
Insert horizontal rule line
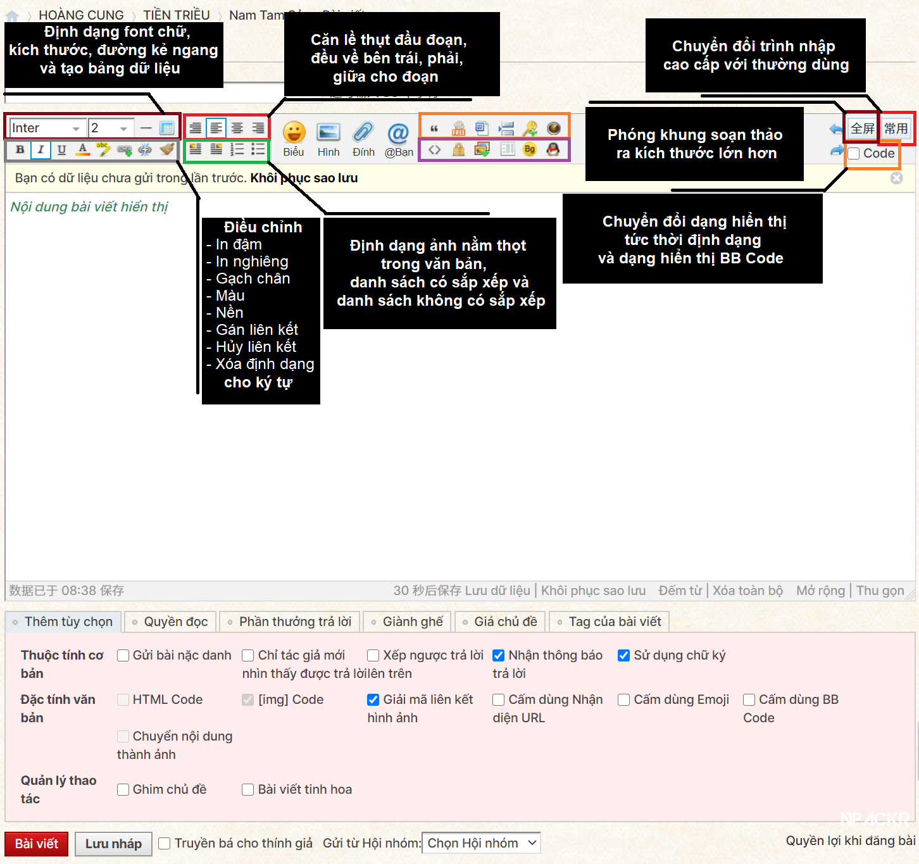click(x=146, y=128)
